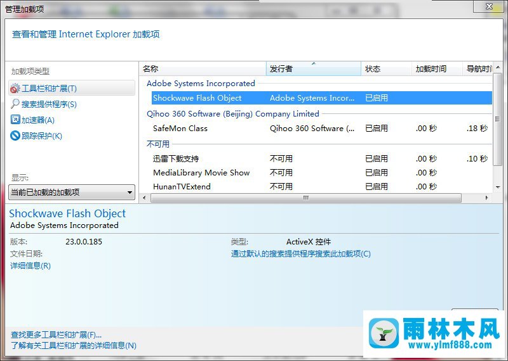Click vertical scrollbar down arrow
Screen dimensions: 508x361
(x=498, y=187)
